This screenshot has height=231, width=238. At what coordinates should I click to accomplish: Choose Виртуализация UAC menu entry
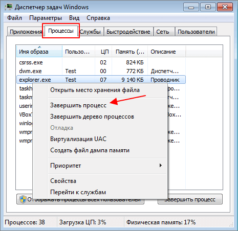[x=107, y=139]
